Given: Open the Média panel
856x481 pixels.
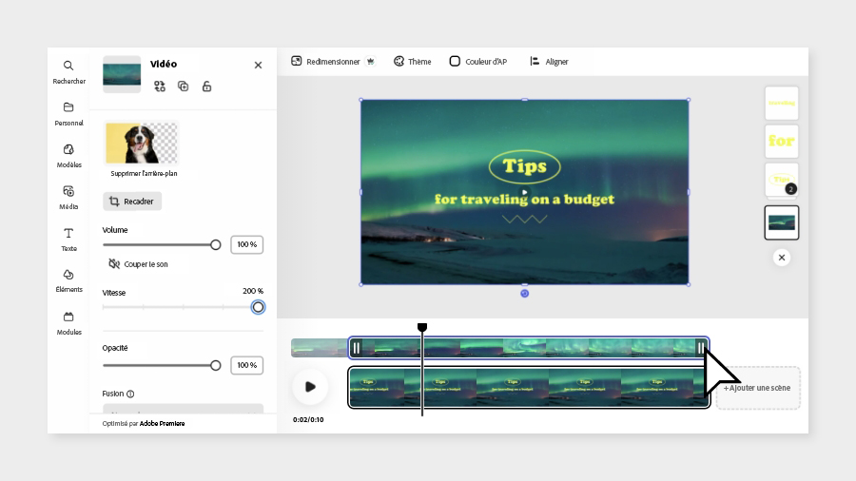Looking at the screenshot, I should tap(68, 198).
